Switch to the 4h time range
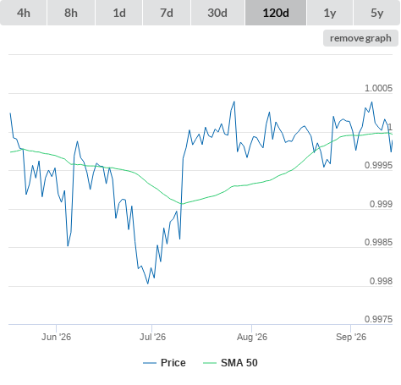 24,13
